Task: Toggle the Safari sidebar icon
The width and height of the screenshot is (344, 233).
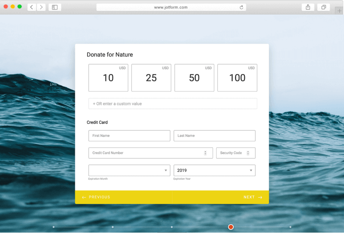Action: pos(55,7)
